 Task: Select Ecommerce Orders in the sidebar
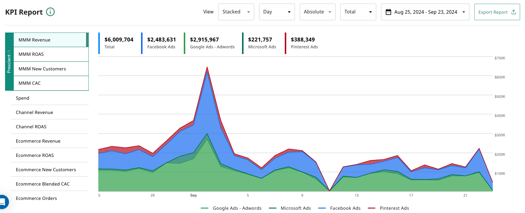pos(50,198)
